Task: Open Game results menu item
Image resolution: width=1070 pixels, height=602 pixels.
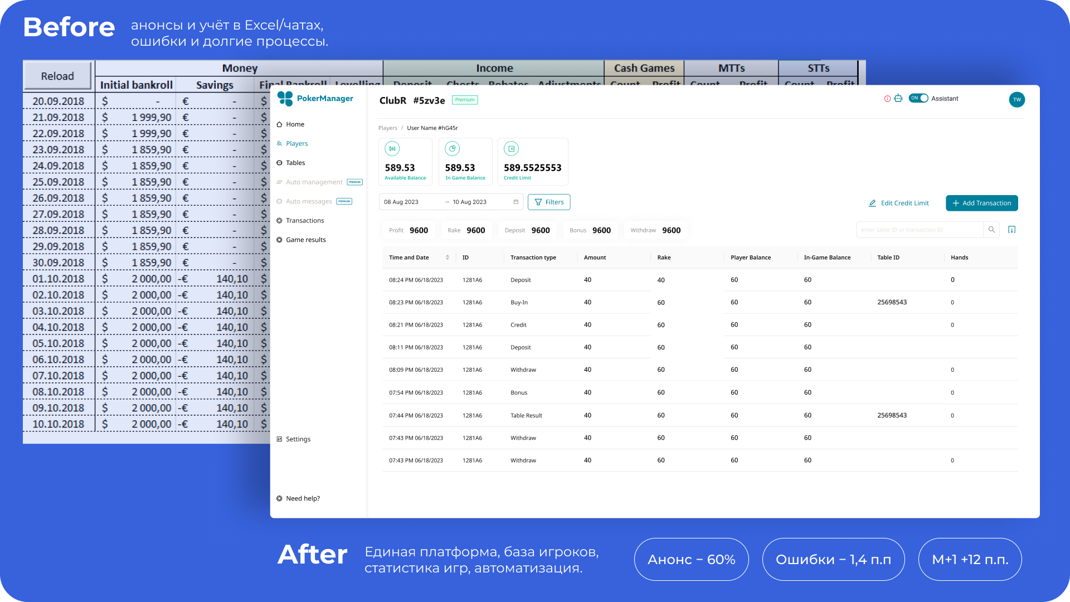Action: point(305,240)
